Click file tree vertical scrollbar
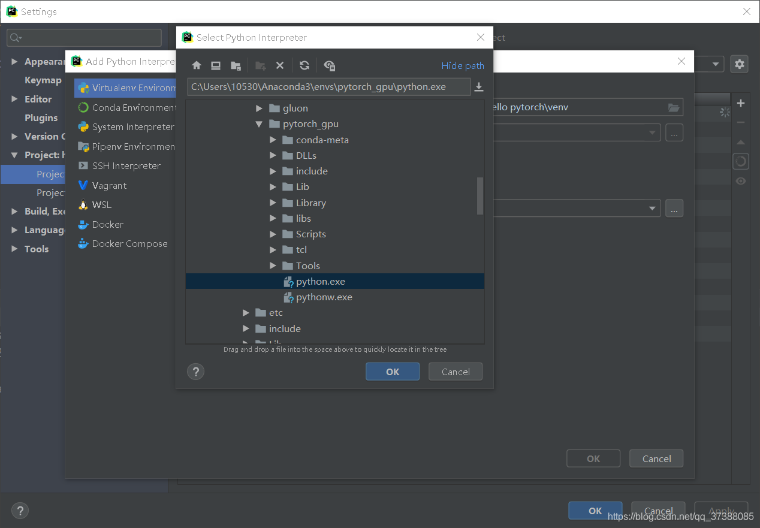This screenshot has width=760, height=528. pos(479,195)
